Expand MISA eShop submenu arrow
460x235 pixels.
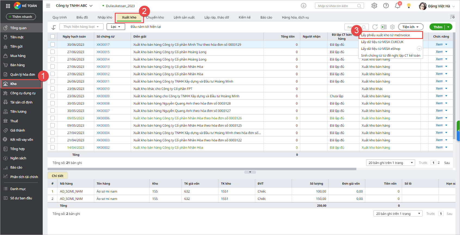[x=419, y=48]
